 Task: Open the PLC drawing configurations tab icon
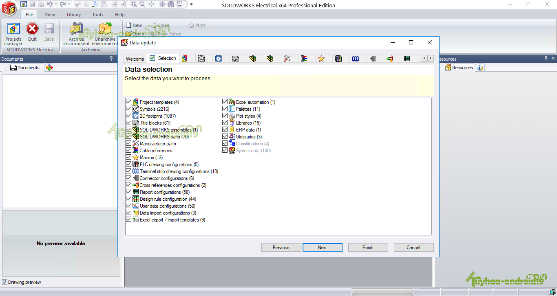click(x=338, y=59)
